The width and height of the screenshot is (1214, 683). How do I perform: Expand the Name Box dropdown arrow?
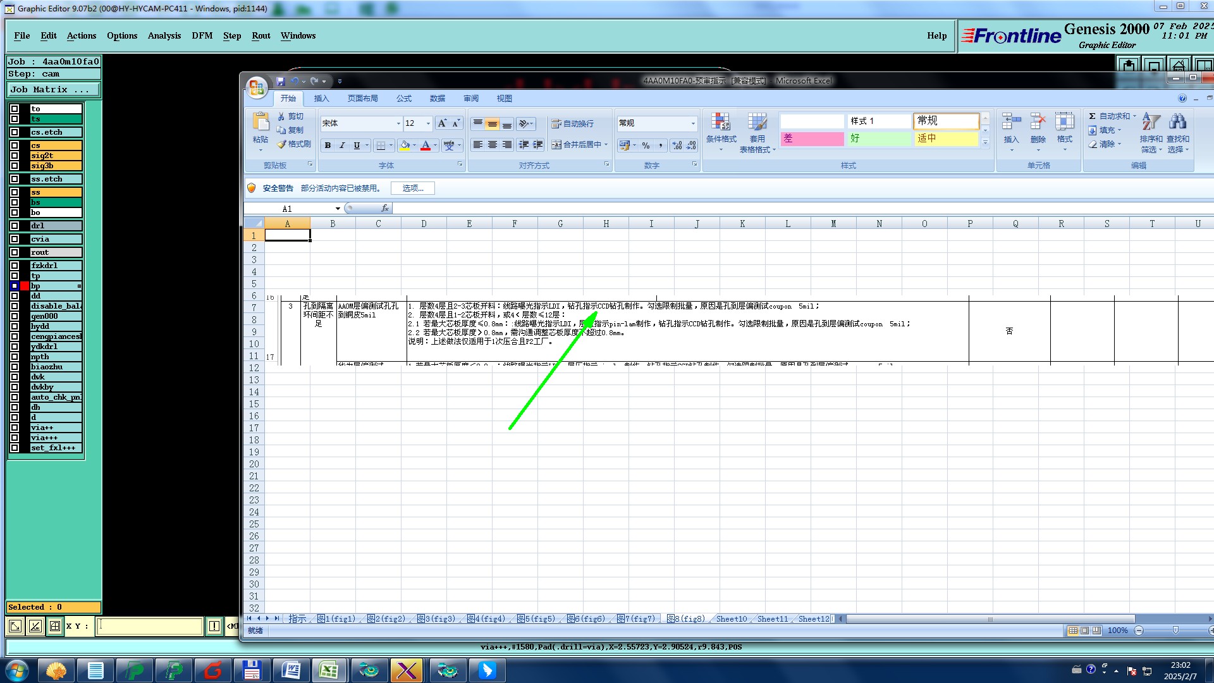[338, 209]
